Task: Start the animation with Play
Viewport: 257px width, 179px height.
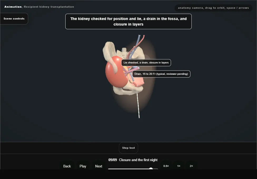Action: click(x=83, y=166)
